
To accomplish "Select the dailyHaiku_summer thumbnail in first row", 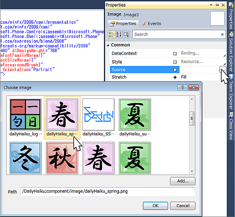I will click(135, 115).
